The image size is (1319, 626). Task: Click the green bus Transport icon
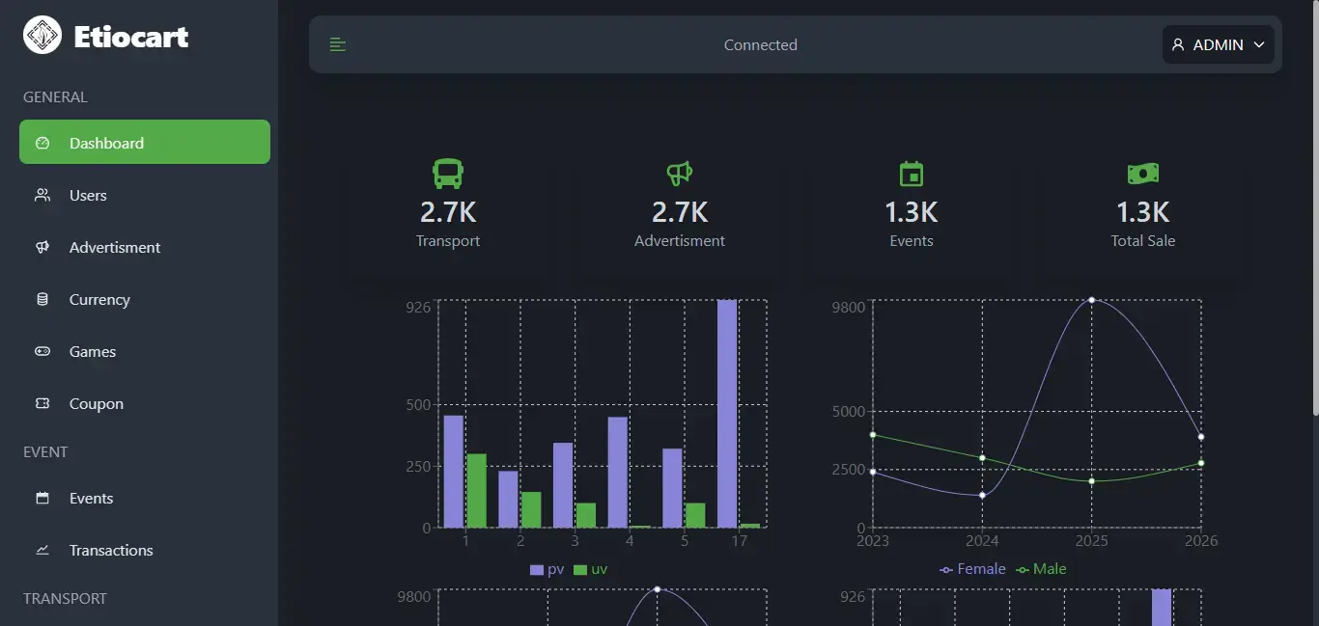(448, 174)
